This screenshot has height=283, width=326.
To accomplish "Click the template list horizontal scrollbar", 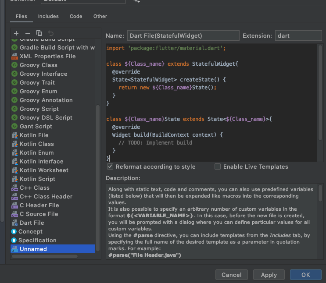I will click(x=45, y=256).
